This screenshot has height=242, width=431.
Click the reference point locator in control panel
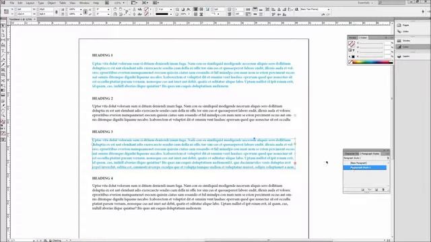6,11
